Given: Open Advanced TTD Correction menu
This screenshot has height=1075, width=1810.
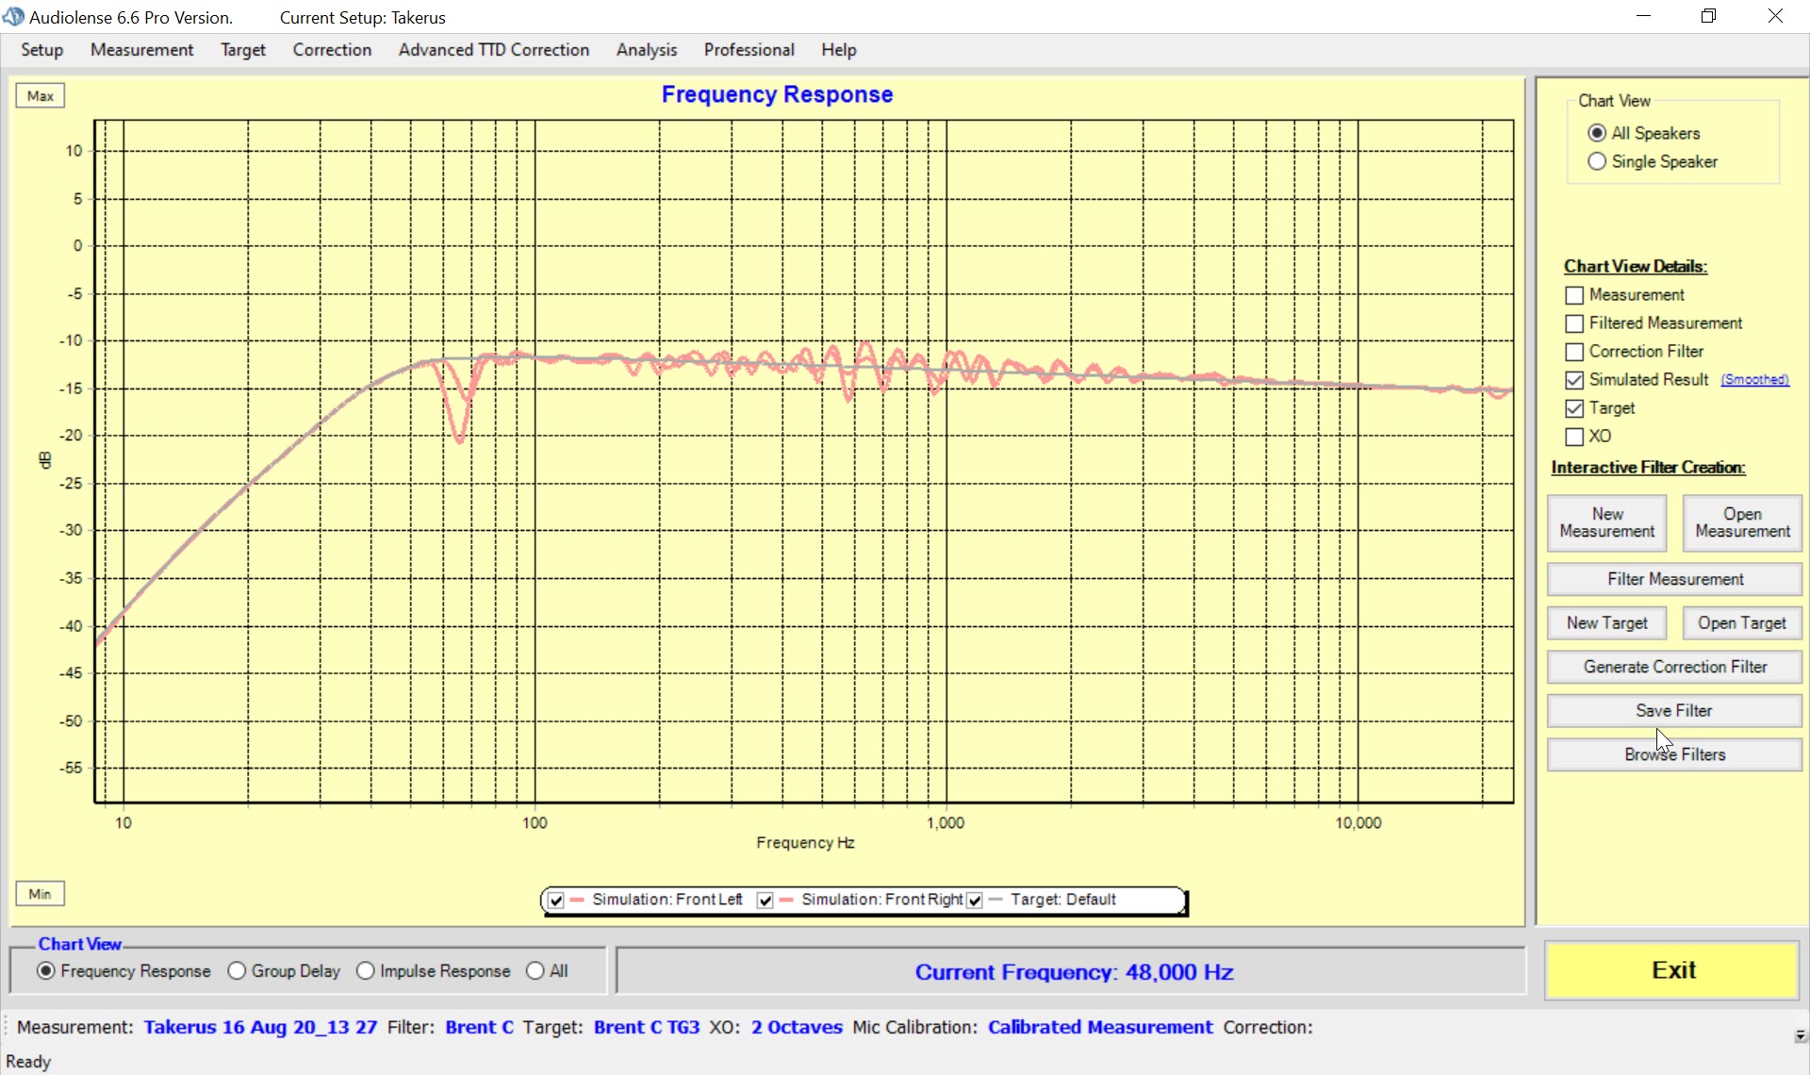Looking at the screenshot, I should tap(494, 50).
